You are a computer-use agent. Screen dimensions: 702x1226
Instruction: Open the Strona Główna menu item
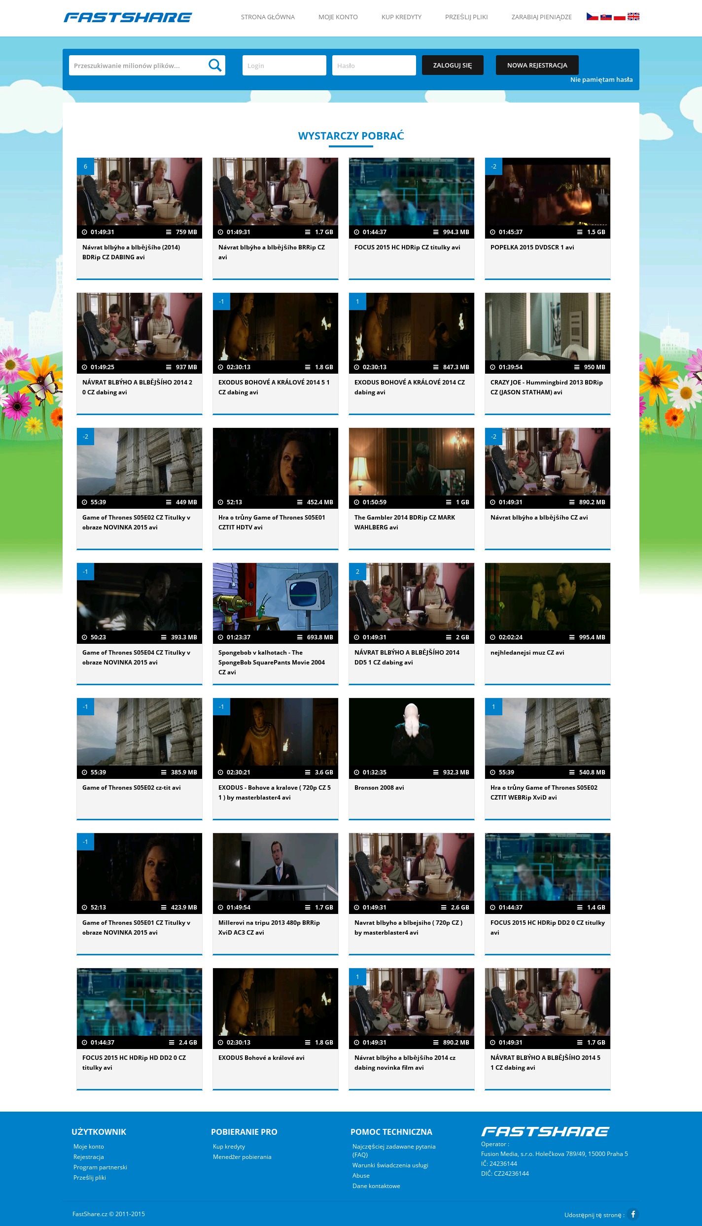point(268,17)
